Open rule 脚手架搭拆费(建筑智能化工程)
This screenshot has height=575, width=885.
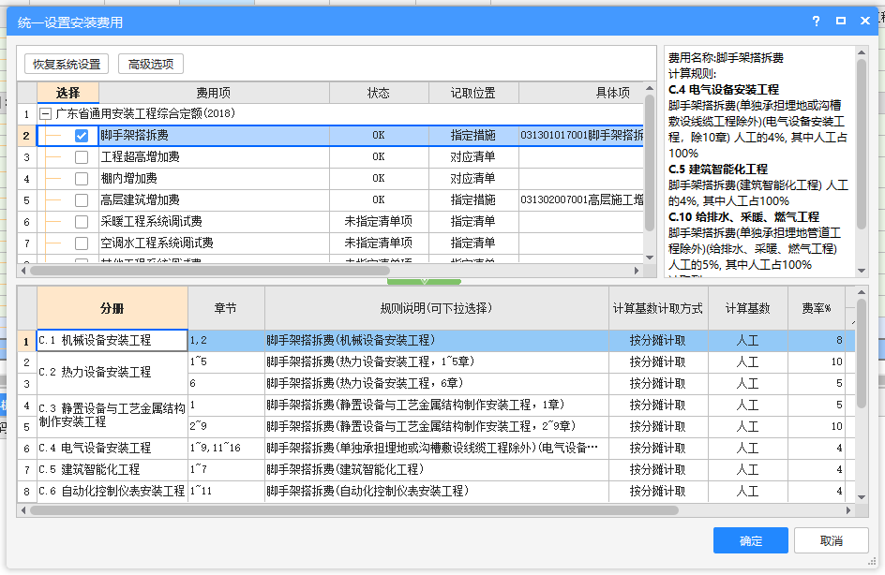[436, 469]
